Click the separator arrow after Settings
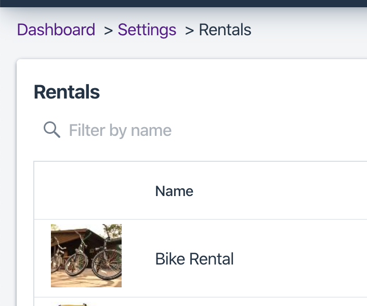This screenshot has height=306, width=367. (189, 30)
